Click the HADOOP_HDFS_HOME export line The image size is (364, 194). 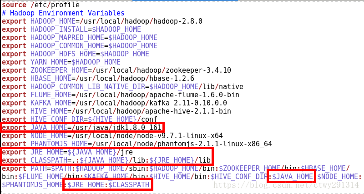tap(76, 54)
